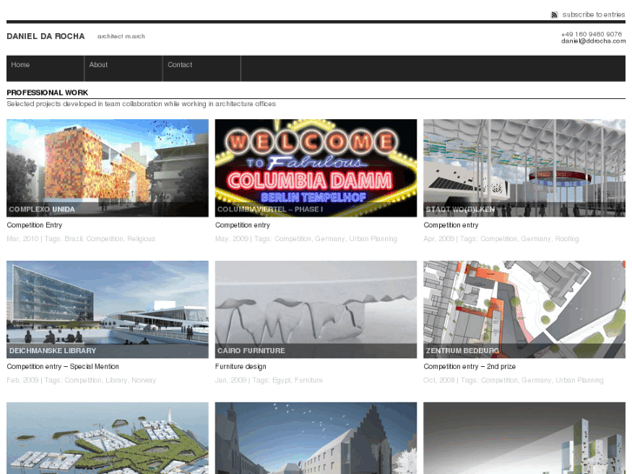Open the Cairo Furniture thumbnail
The height and width of the screenshot is (474, 632).
316,310
